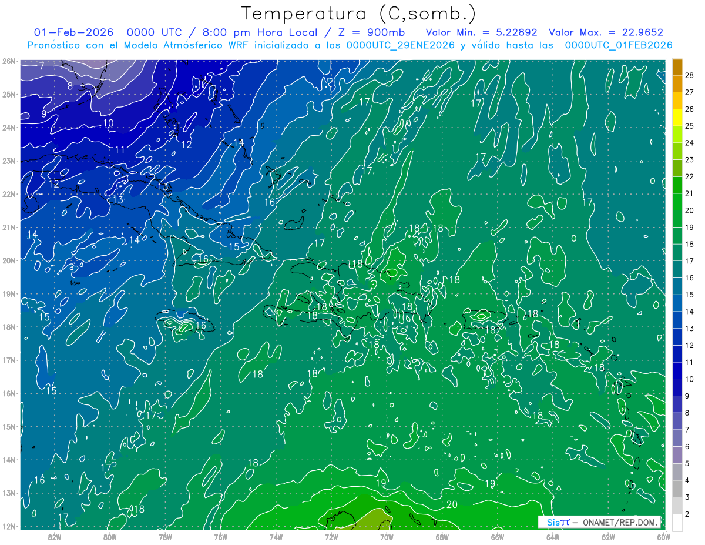Click the 60W longitude axis label
Viewport: 705px width, 545px height.
tap(663, 537)
